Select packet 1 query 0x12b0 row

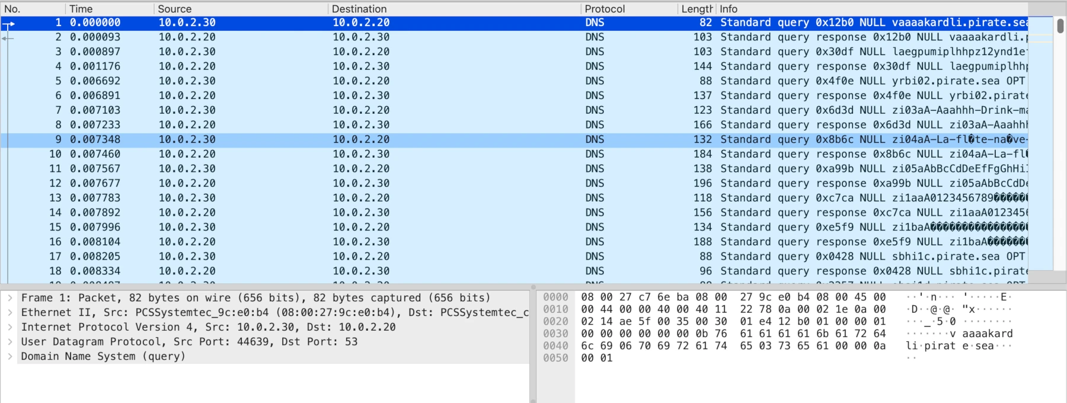pos(515,23)
